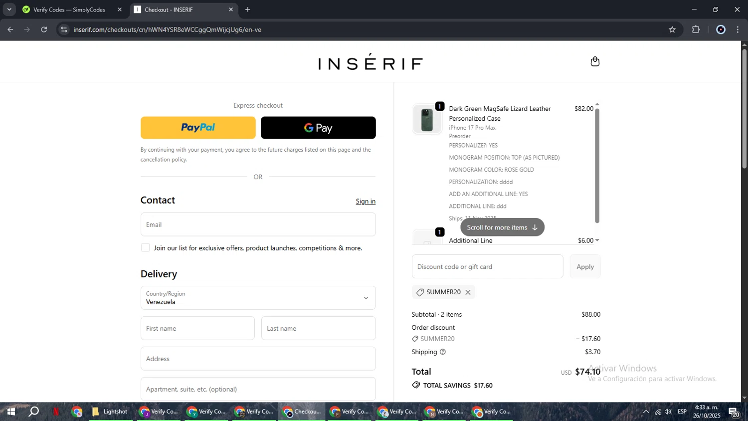Click the INSÉRIF logo

371,62
